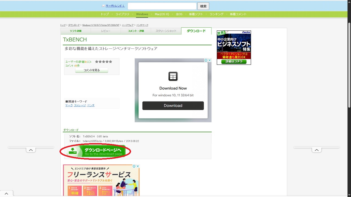Switch to ダウンロード tab

point(196,31)
